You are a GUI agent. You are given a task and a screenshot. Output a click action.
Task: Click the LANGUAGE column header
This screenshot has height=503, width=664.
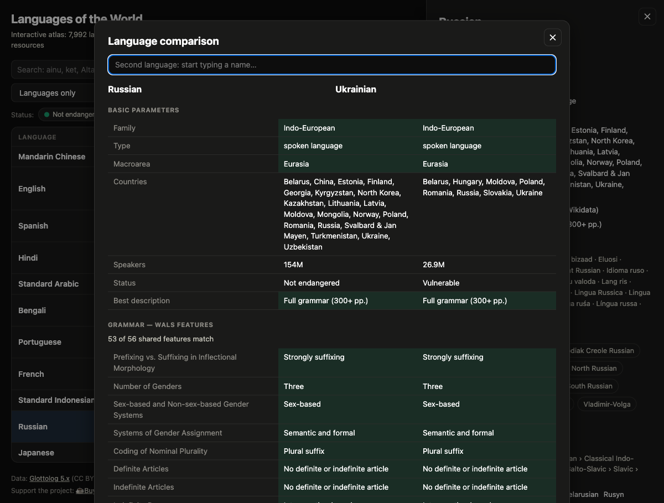(37, 137)
